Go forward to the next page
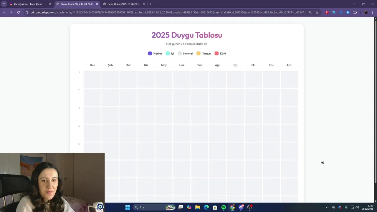The image size is (377, 212). tap(11, 12)
